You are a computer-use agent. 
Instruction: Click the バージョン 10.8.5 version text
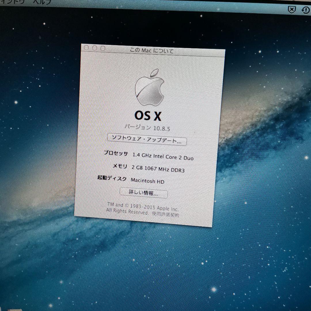pos(147,128)
